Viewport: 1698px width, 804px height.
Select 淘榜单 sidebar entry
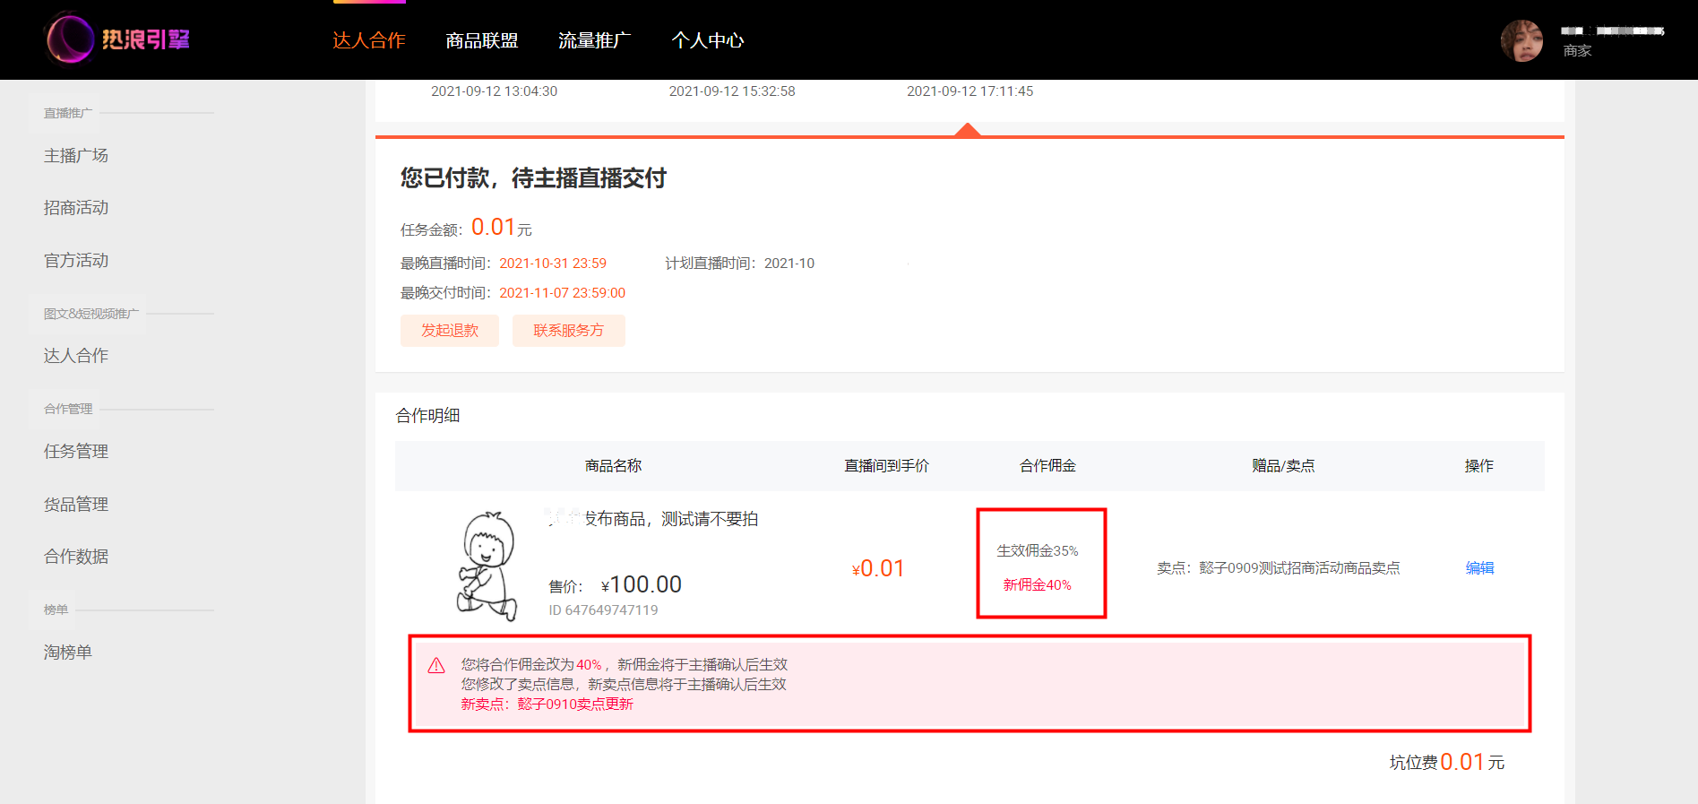[x=68, y=652]
